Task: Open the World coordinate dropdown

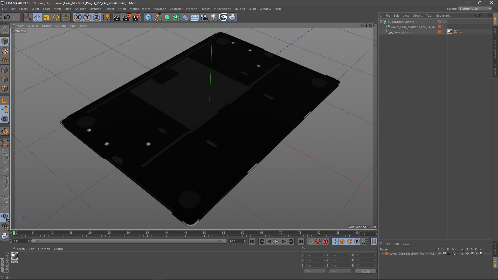Action: tap(315, 271)
